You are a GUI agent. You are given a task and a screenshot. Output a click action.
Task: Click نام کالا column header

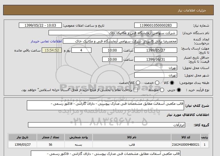coord(132,137)
